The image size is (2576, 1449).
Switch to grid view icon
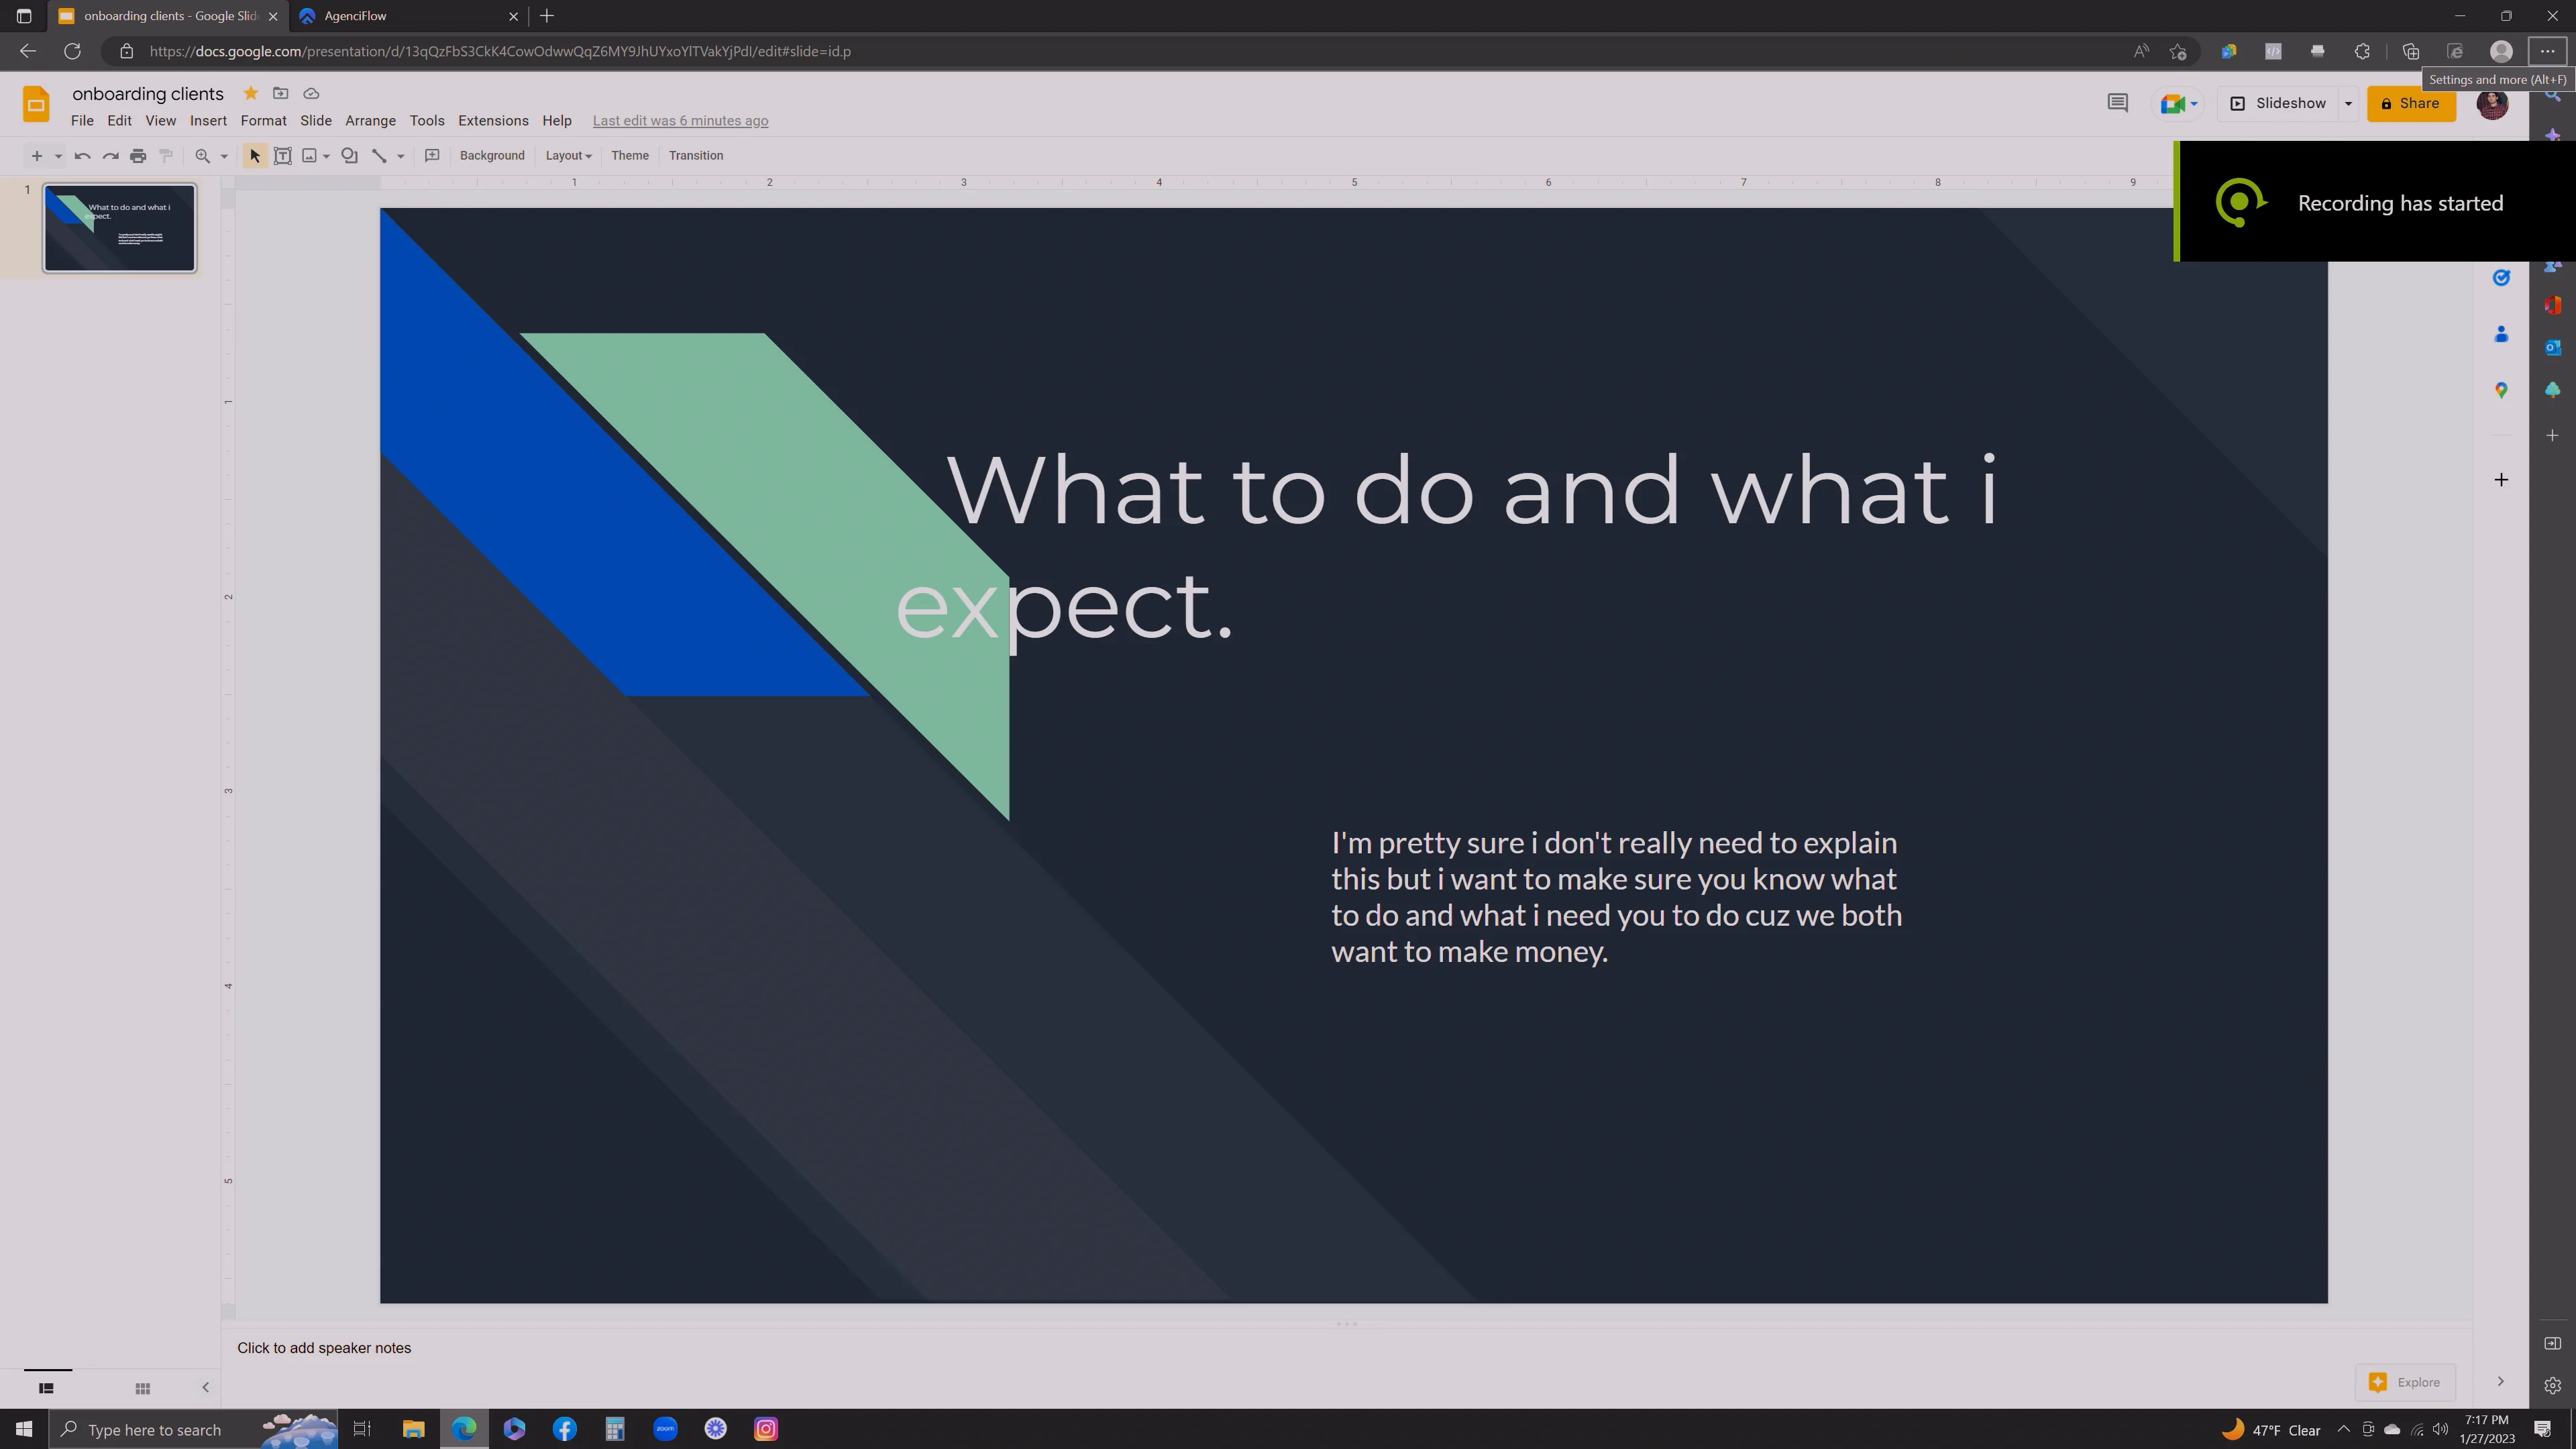[x=142, y=1388]
